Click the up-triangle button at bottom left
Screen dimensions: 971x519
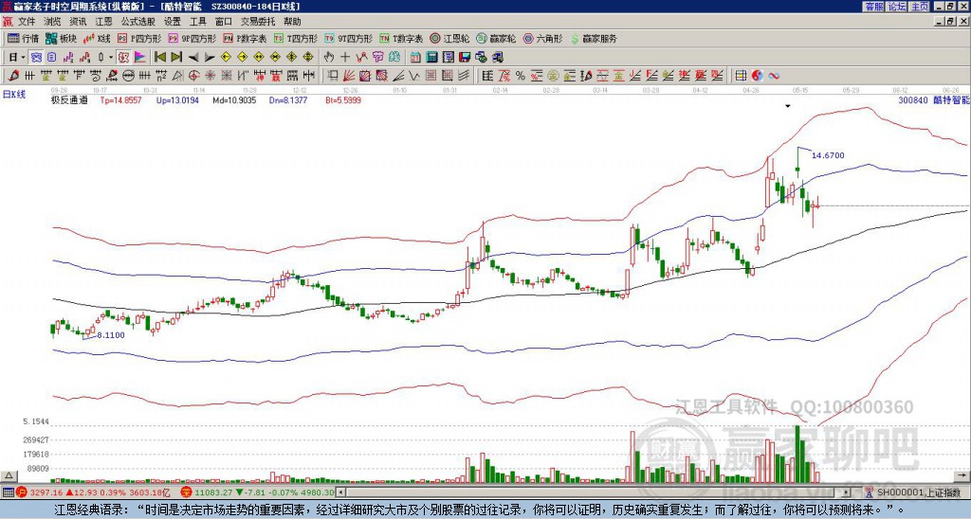point(9,475)
